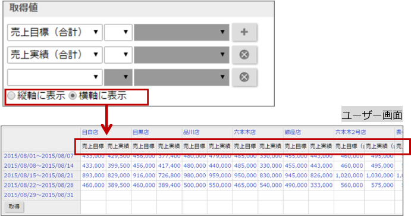Click the 取得 button in the table
This screenshot has height=216, width=411.
point(14,206)
